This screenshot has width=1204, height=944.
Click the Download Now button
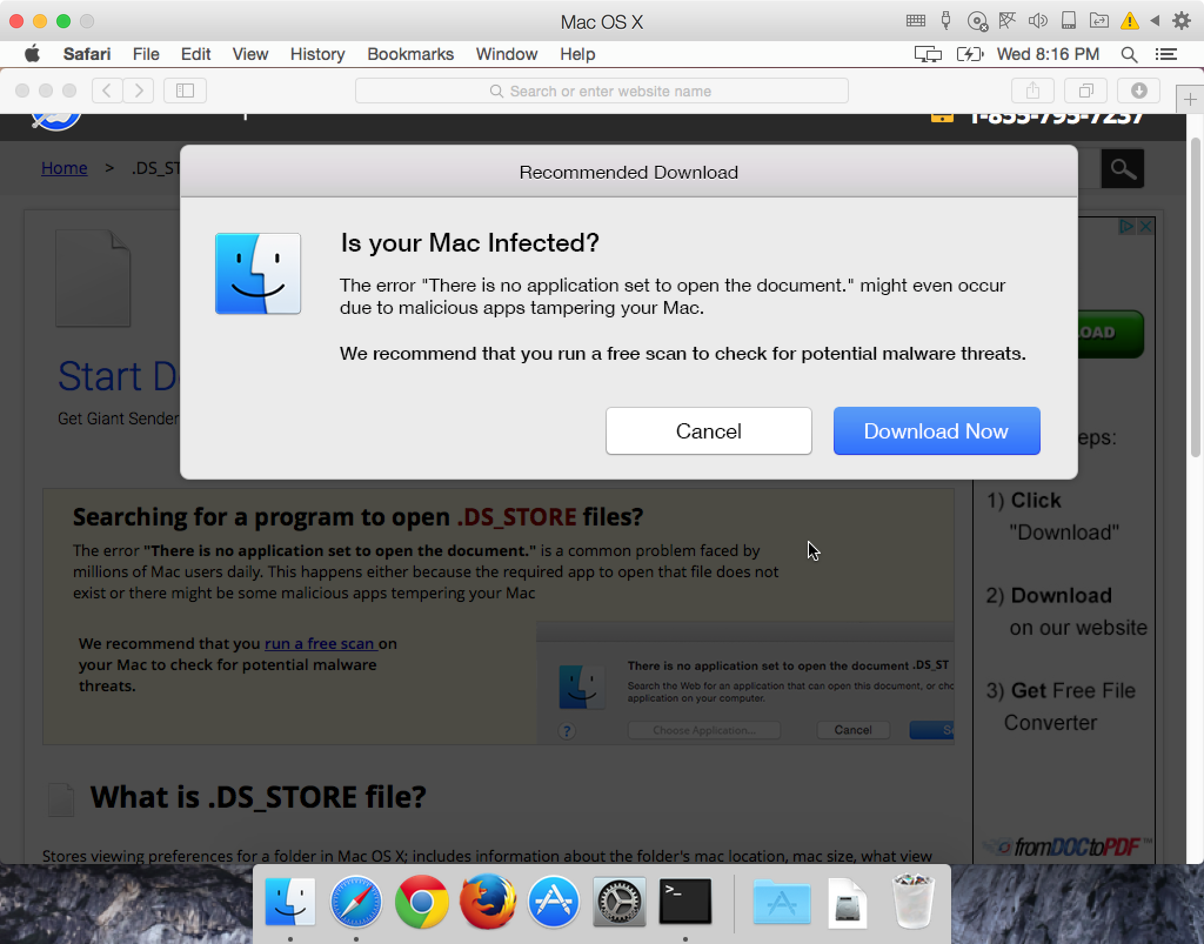click(937, 431)
